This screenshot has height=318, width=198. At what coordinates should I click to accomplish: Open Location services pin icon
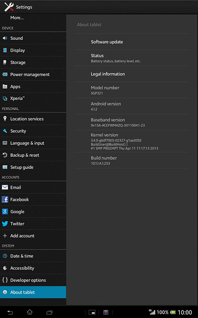(x=5, y=119)
